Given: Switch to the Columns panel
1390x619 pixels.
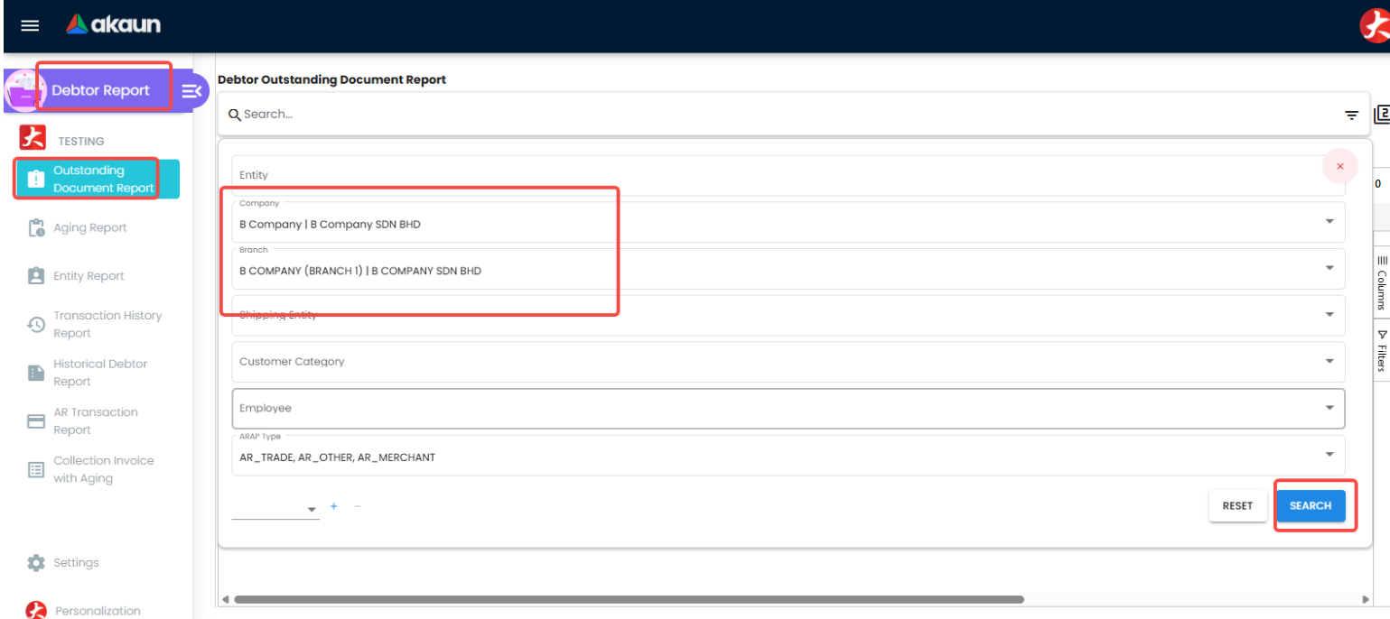Looking at the screenshot, I should 1382,287.
